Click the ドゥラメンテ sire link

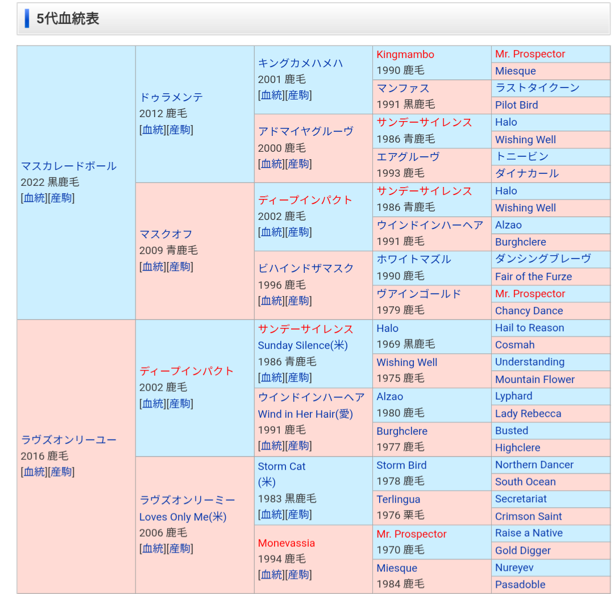pos(171,97)
